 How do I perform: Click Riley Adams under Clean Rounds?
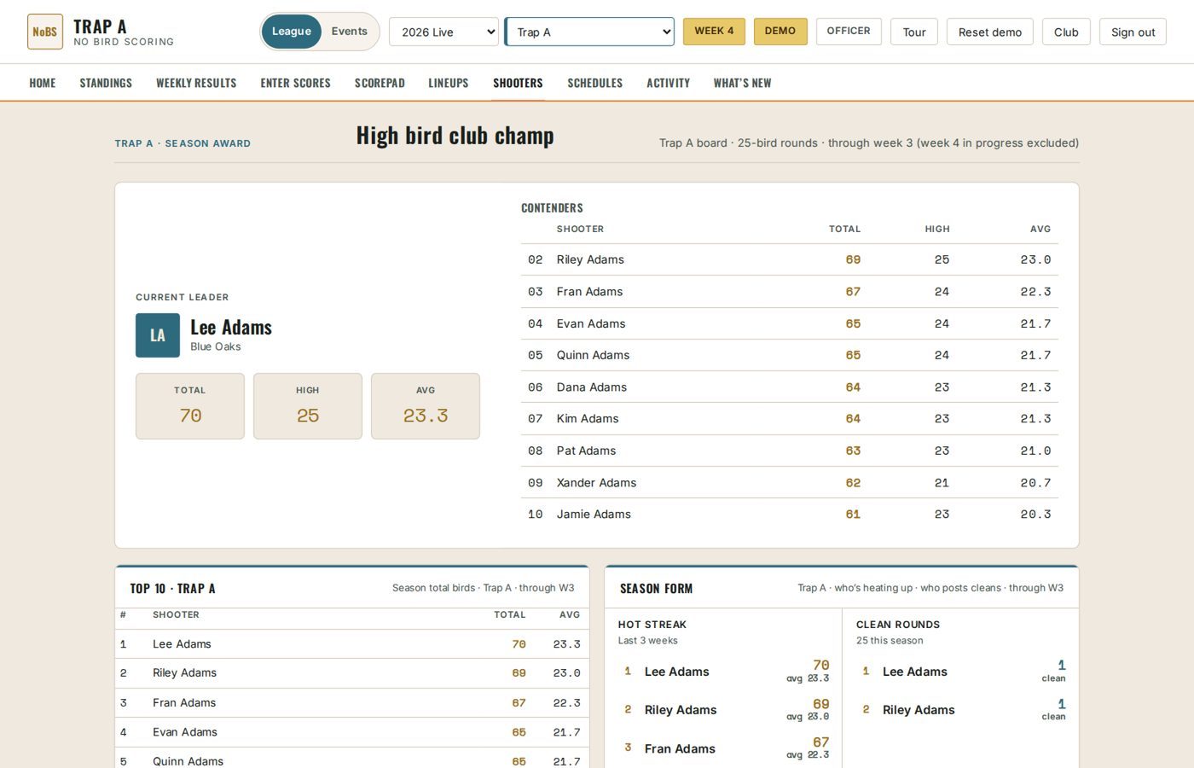click(919, 710)
